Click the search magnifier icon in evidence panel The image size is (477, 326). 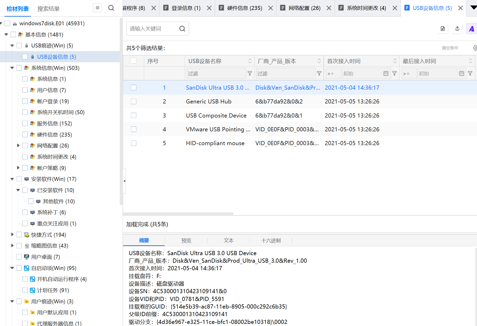tap(111, 8)
